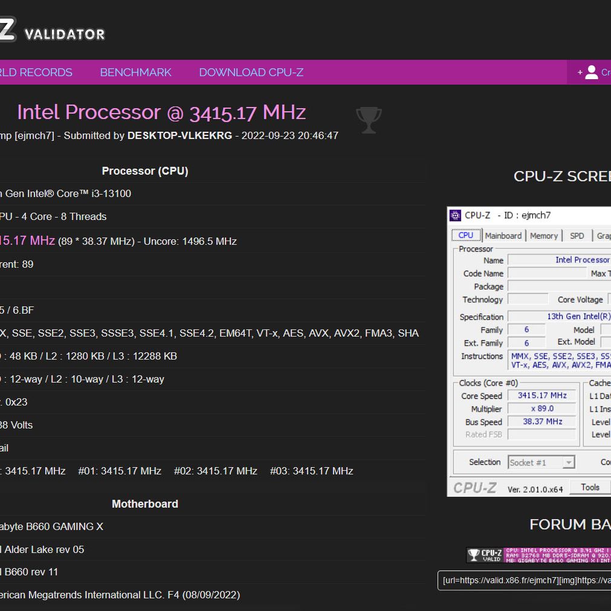
Task: Click the Motherboard section header
Action: 145,504
